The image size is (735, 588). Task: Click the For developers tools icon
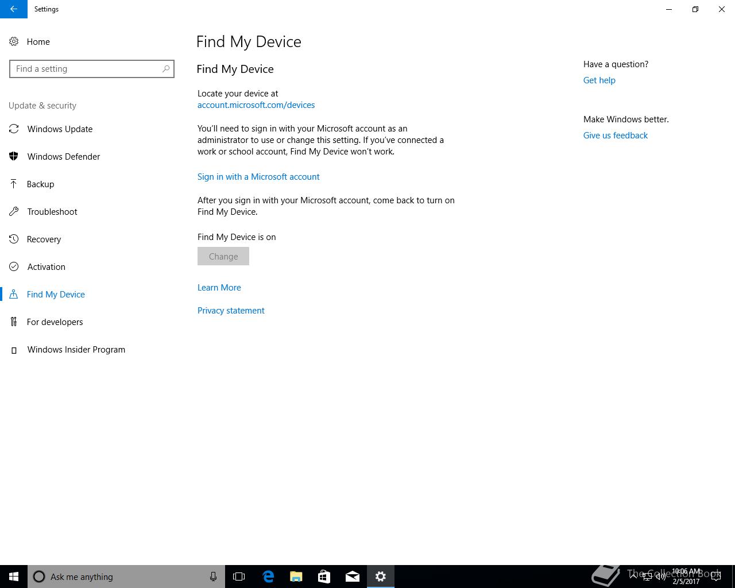coord(14,322)
